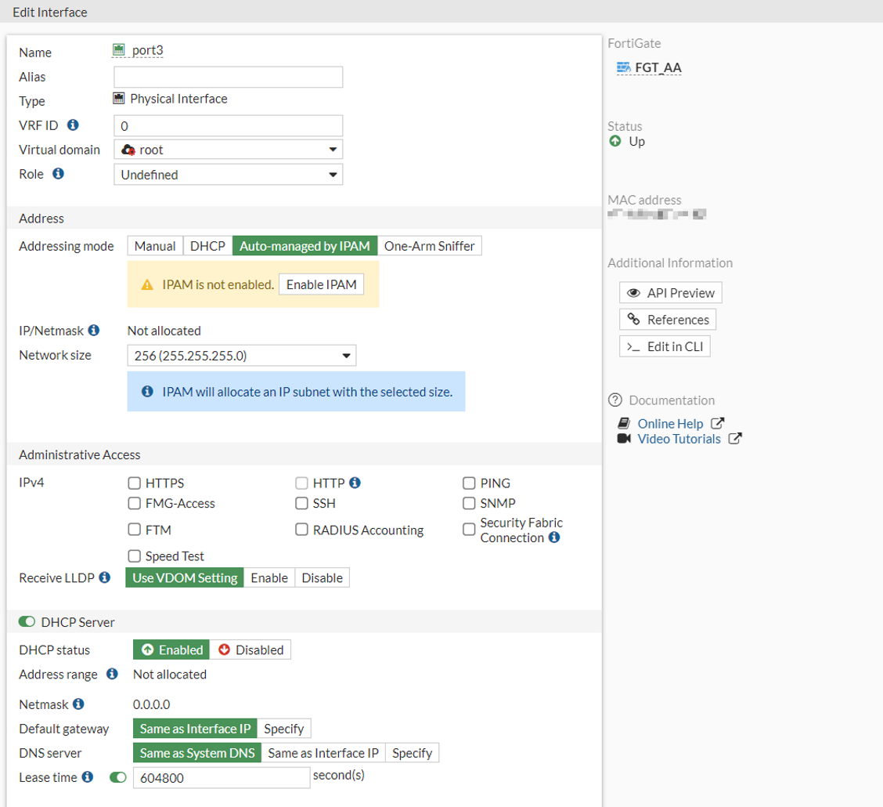Click the Enable IPAM button

point(321,284)
